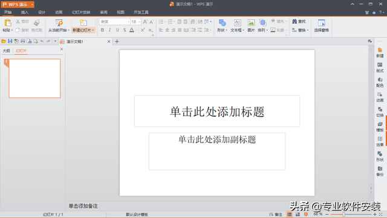The image size is (387, 218).
Task: Switch to normal view in status bar
Action: click(290, 214)
